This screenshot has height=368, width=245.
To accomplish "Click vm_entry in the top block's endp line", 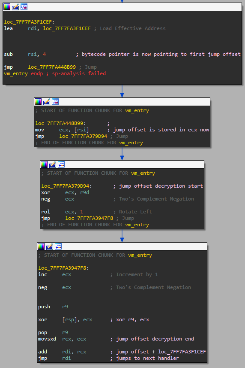I will 16,73.
